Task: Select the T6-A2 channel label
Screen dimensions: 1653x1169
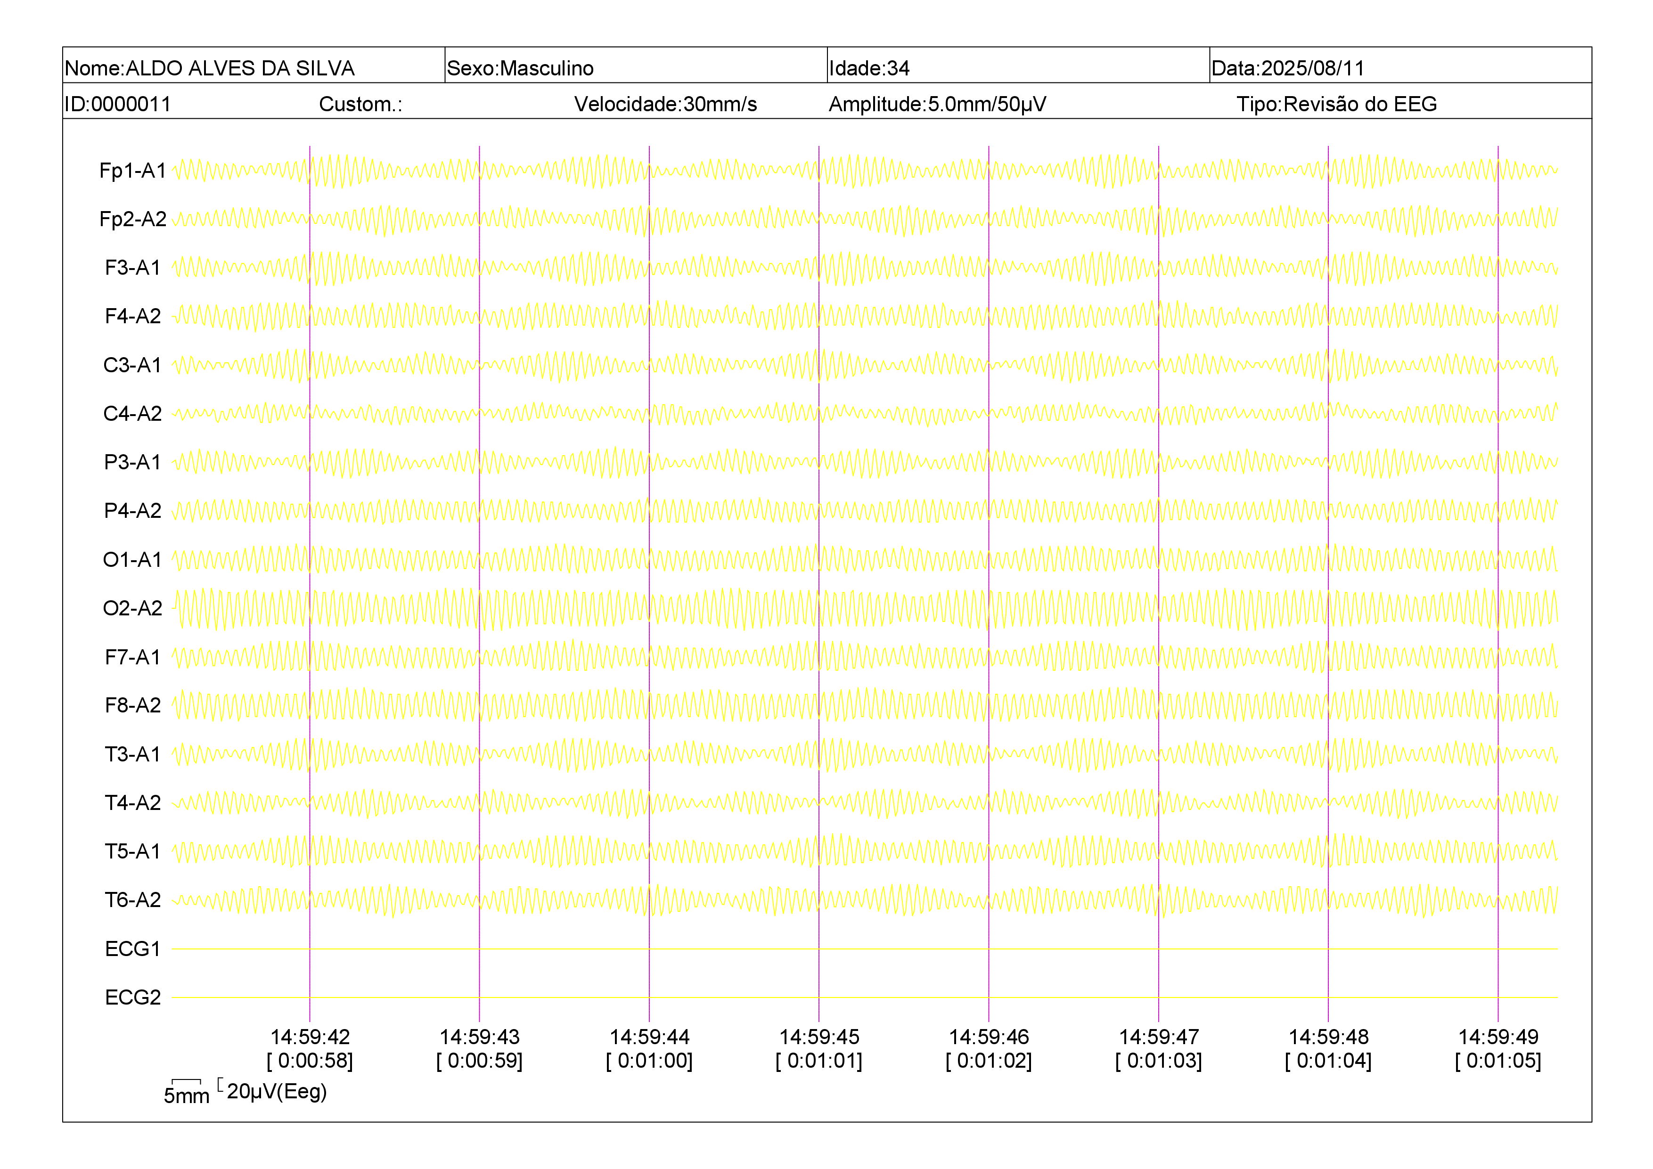Action: 132,900
